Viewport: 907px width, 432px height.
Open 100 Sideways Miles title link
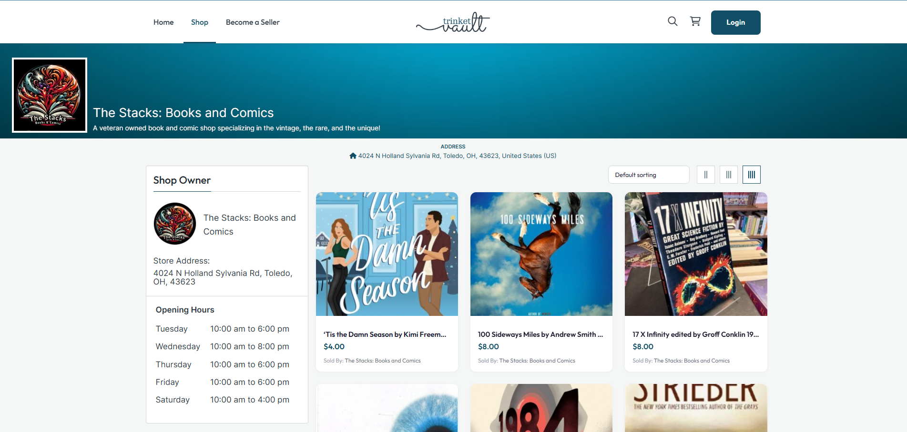pos(540,334)
